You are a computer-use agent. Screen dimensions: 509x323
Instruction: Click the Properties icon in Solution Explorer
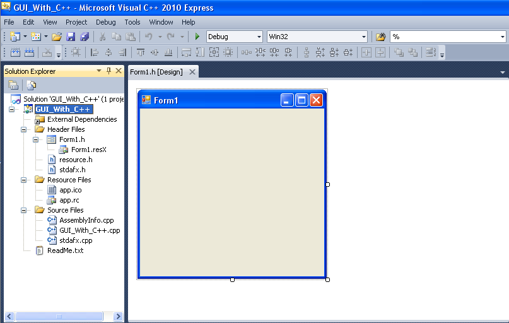coord(13,85)
